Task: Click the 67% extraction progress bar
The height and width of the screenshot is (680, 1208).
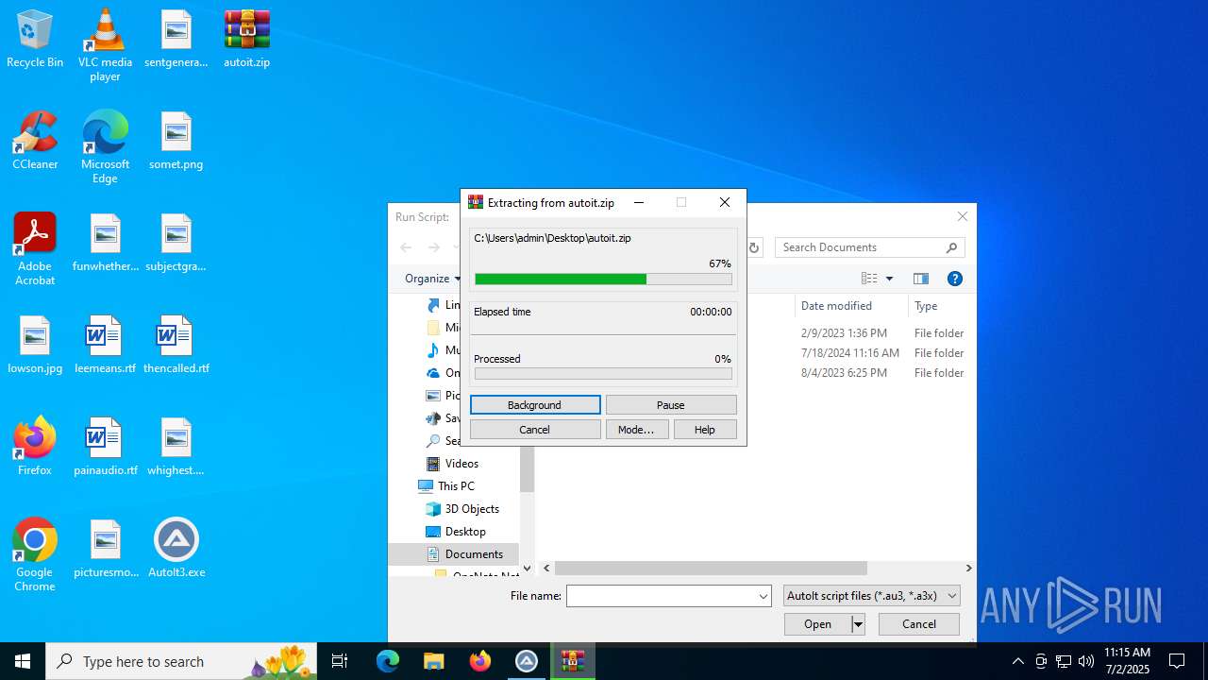Action: point(603,279)
